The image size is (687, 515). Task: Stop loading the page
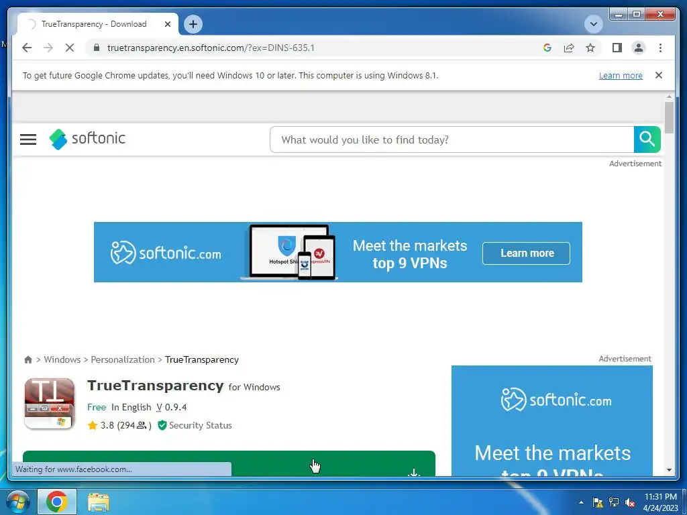click(x=70, y=48)
